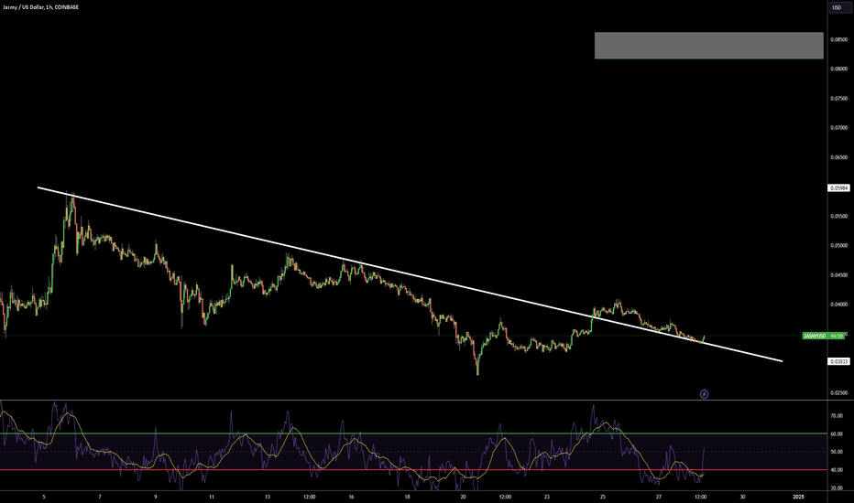Click the 16 date axis label
The height and width of the screenshot is (503, 854).
351,497
